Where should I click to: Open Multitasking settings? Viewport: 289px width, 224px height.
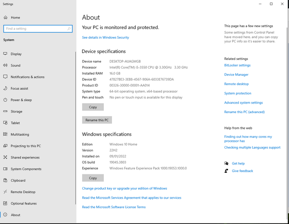pos(38,134)
